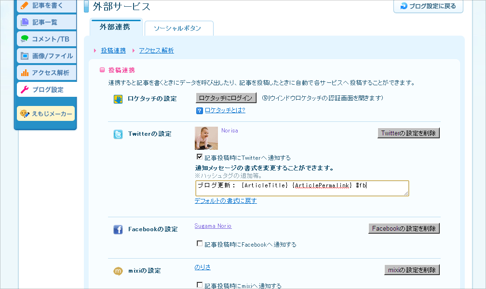
Task: Switch to the 外部連携 tab
Action: (x=116, y=27)
